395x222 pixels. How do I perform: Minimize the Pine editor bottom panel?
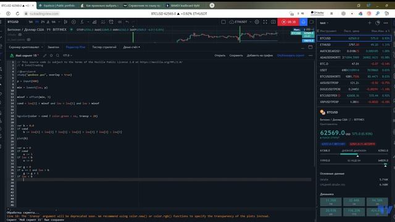point(302,47)
